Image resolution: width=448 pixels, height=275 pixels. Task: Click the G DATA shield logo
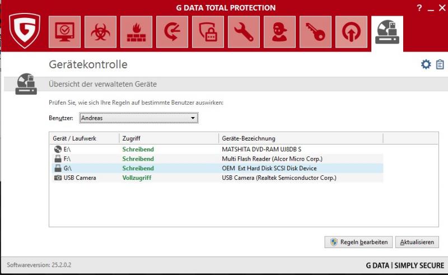[25, 31]
